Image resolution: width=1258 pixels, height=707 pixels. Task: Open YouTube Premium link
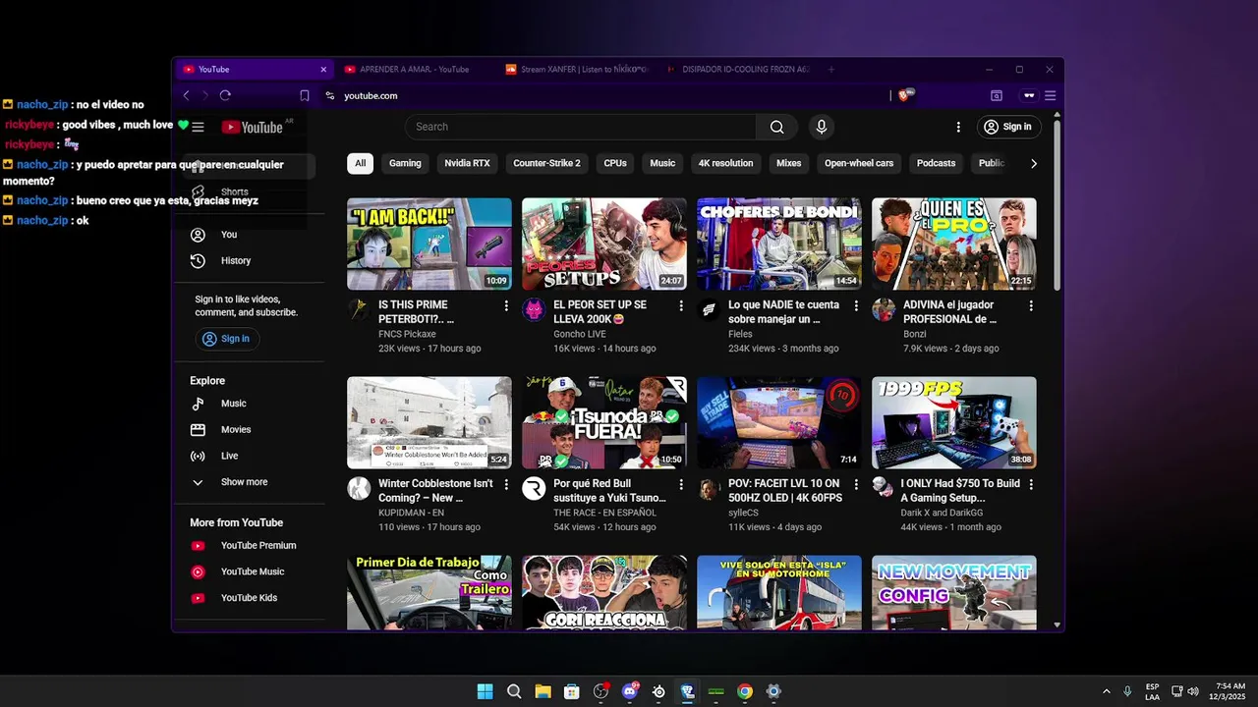(x=249, y=545)
